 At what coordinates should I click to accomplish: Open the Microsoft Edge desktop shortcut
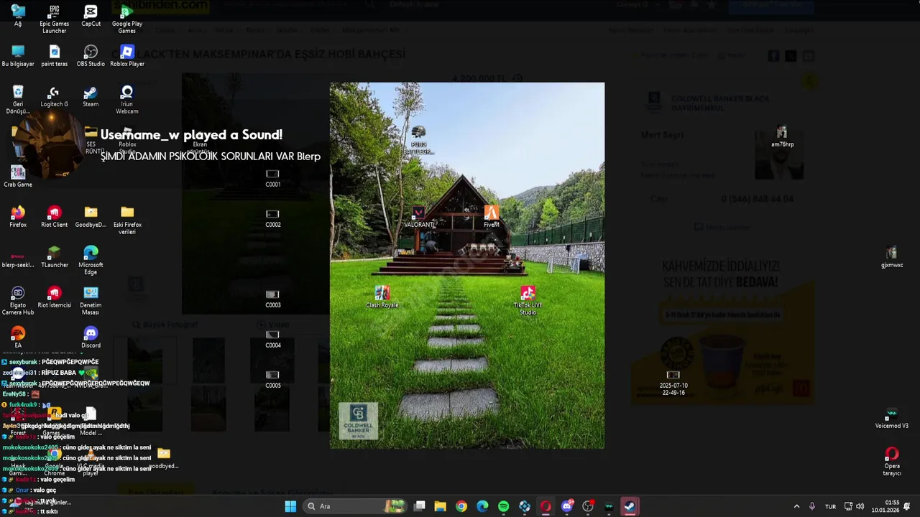pyautogui.click(x=91, y=261)
